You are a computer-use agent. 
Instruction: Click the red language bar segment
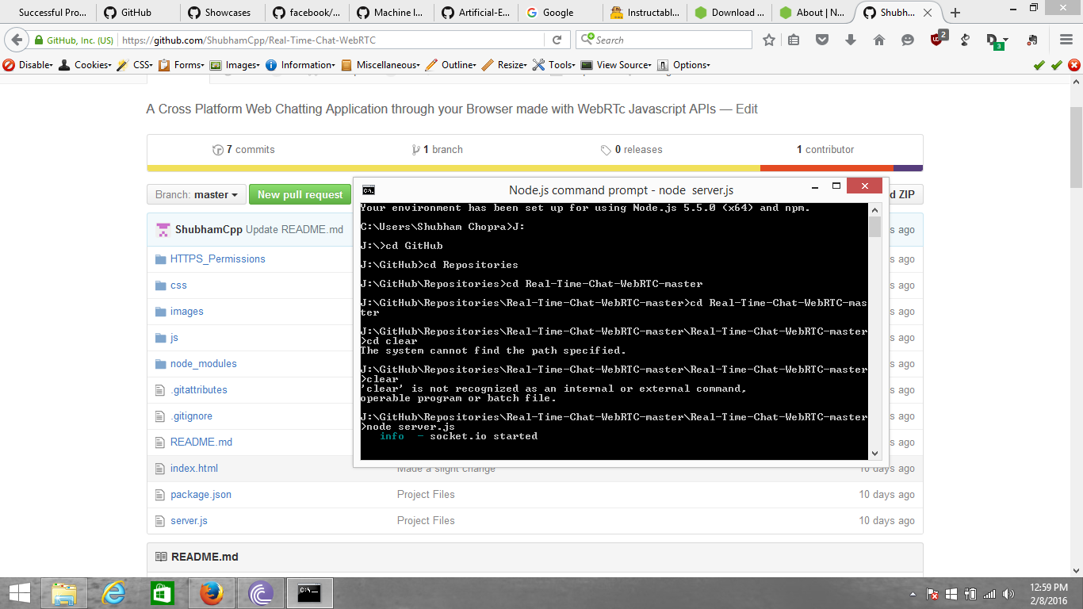(x=827, y=168)
